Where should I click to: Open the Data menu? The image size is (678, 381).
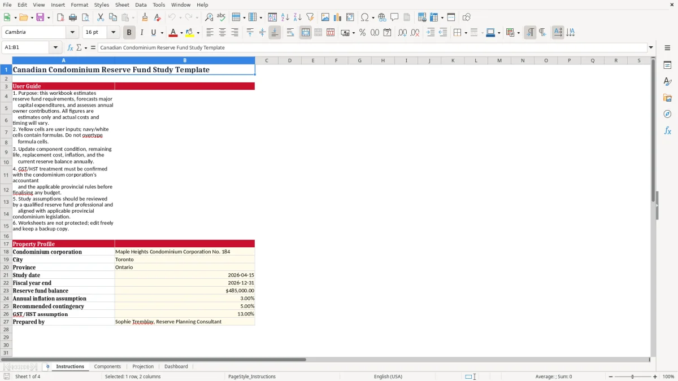point(141,5)
